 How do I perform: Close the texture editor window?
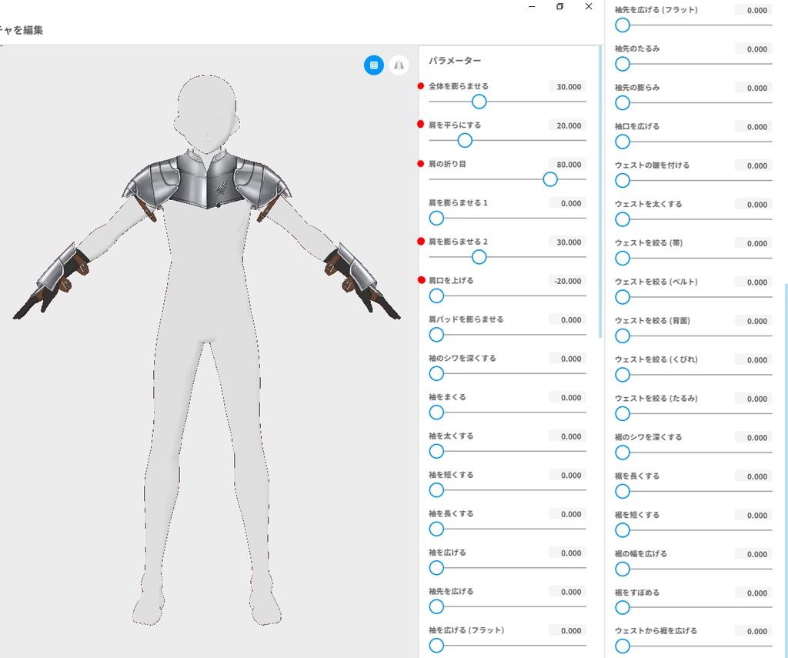589,6
